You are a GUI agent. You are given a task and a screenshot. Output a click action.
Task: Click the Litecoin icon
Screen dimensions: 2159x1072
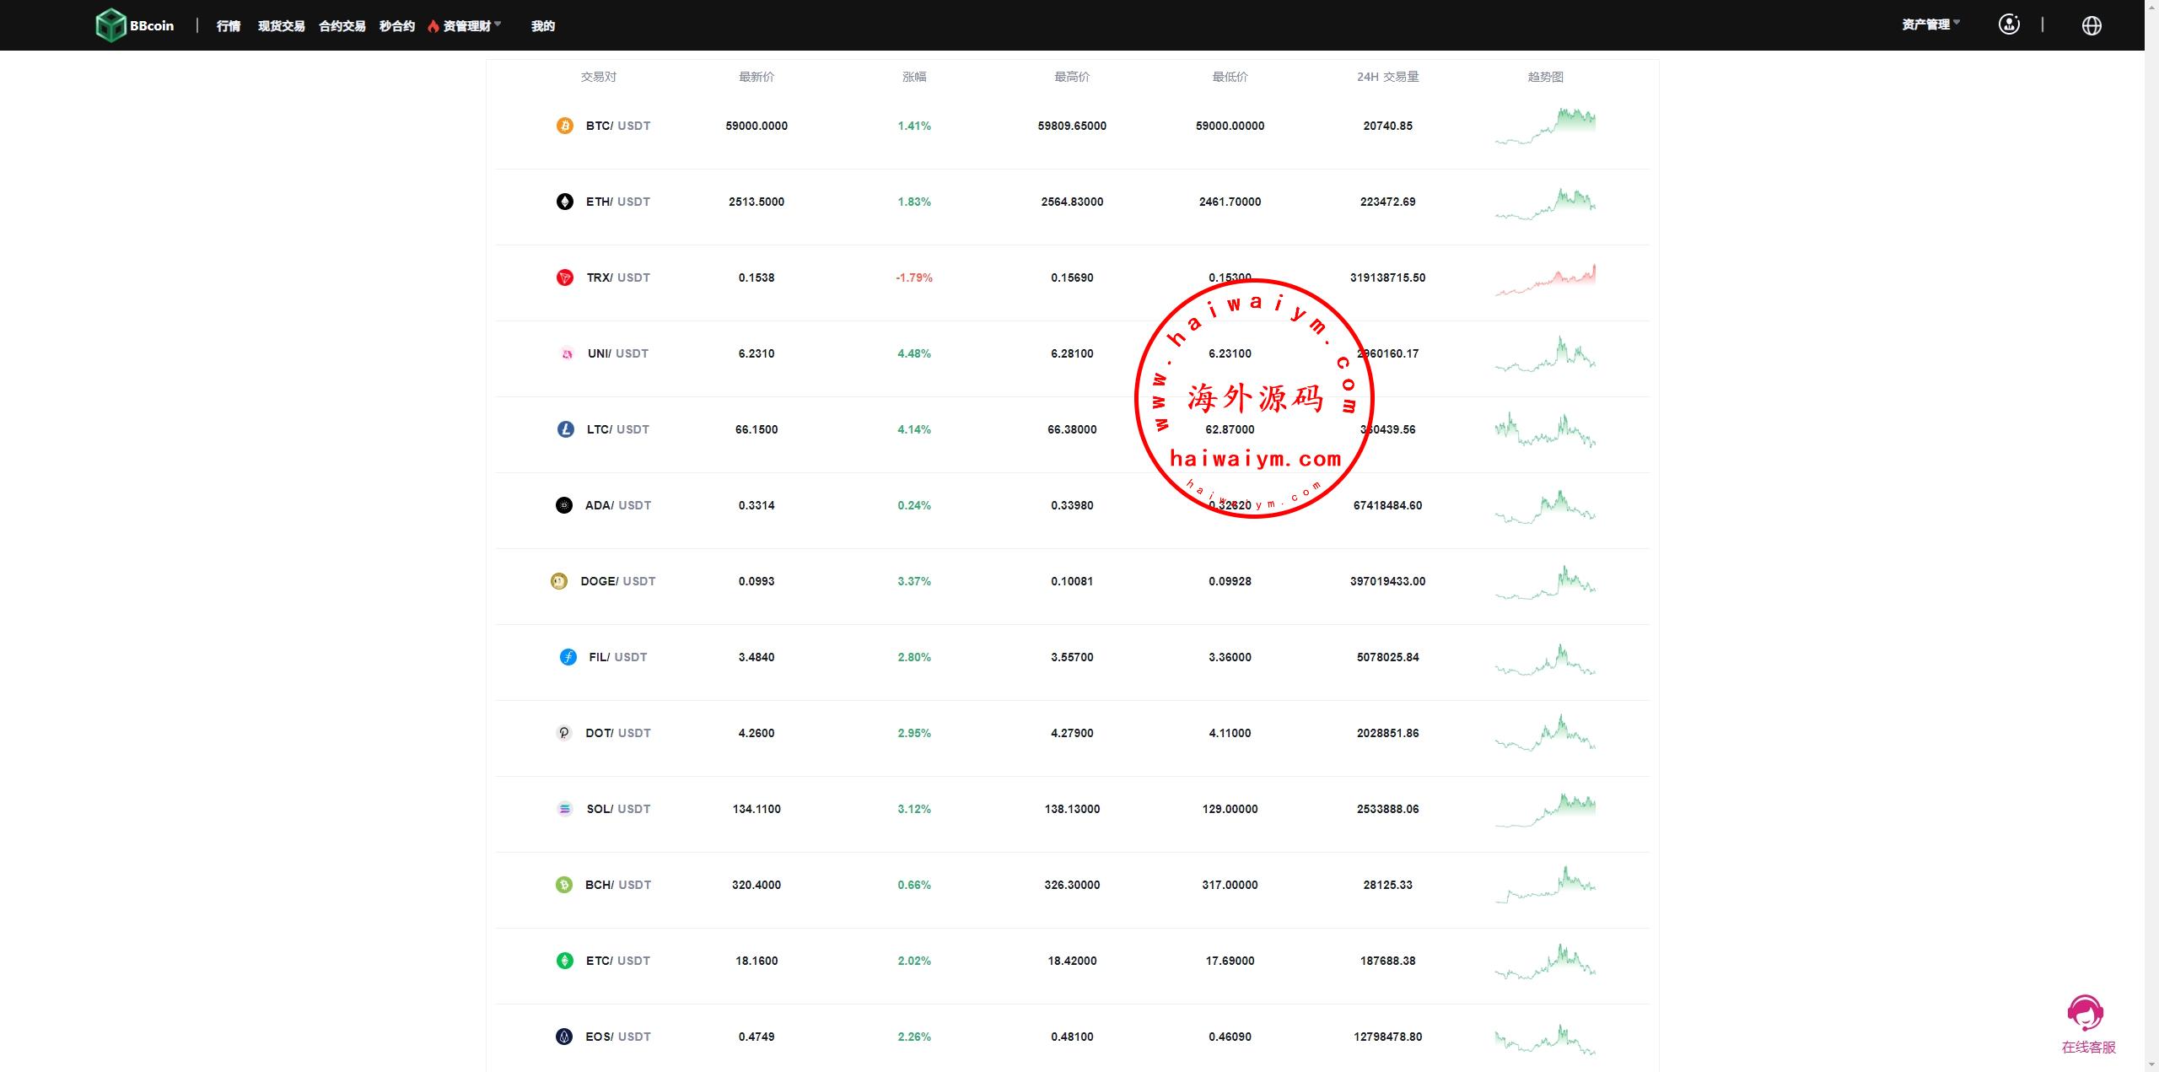[x=565, y=429]
